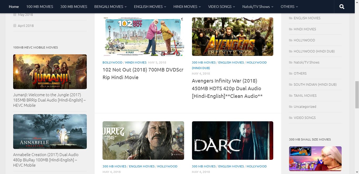Screen dimensions: 359x174
Task: Expand the HINDI MOVIES navigation dropdown
Action: click(200, 7)
